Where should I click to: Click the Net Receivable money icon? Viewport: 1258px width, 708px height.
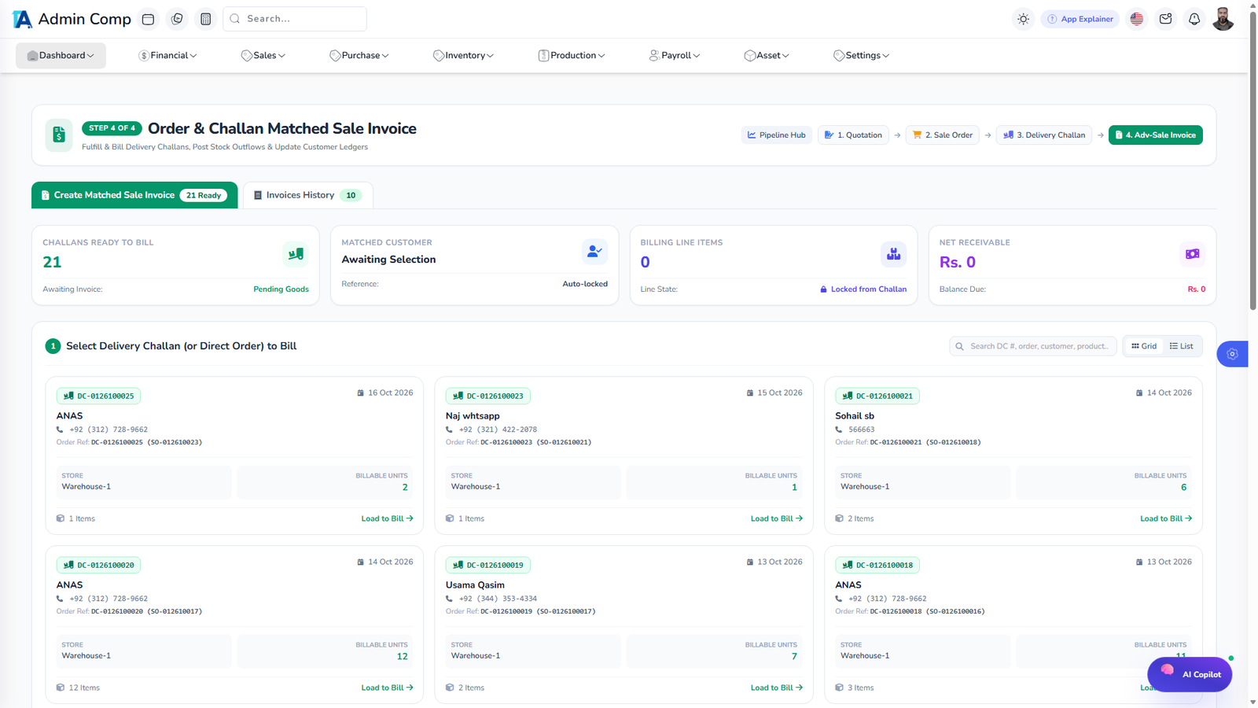tap(1192, 254)
